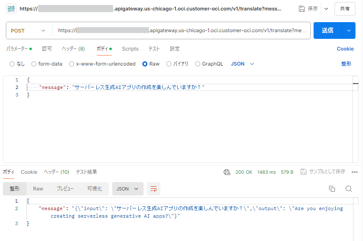Viewport: 363px width, 241px height.
Task: Click the save floppy disk icon
Action: point(301,9)
